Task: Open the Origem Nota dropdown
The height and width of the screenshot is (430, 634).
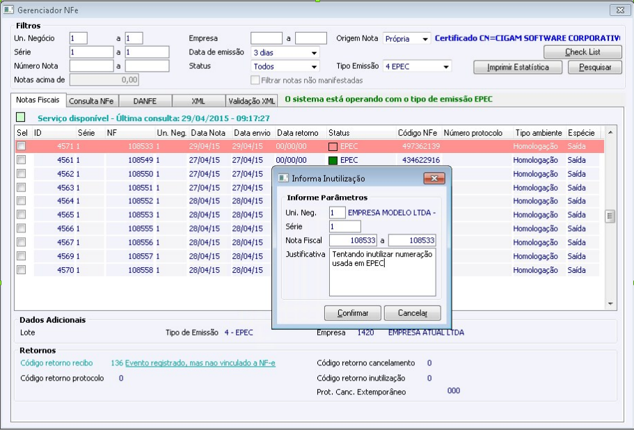Action: [x=425, y=39]
